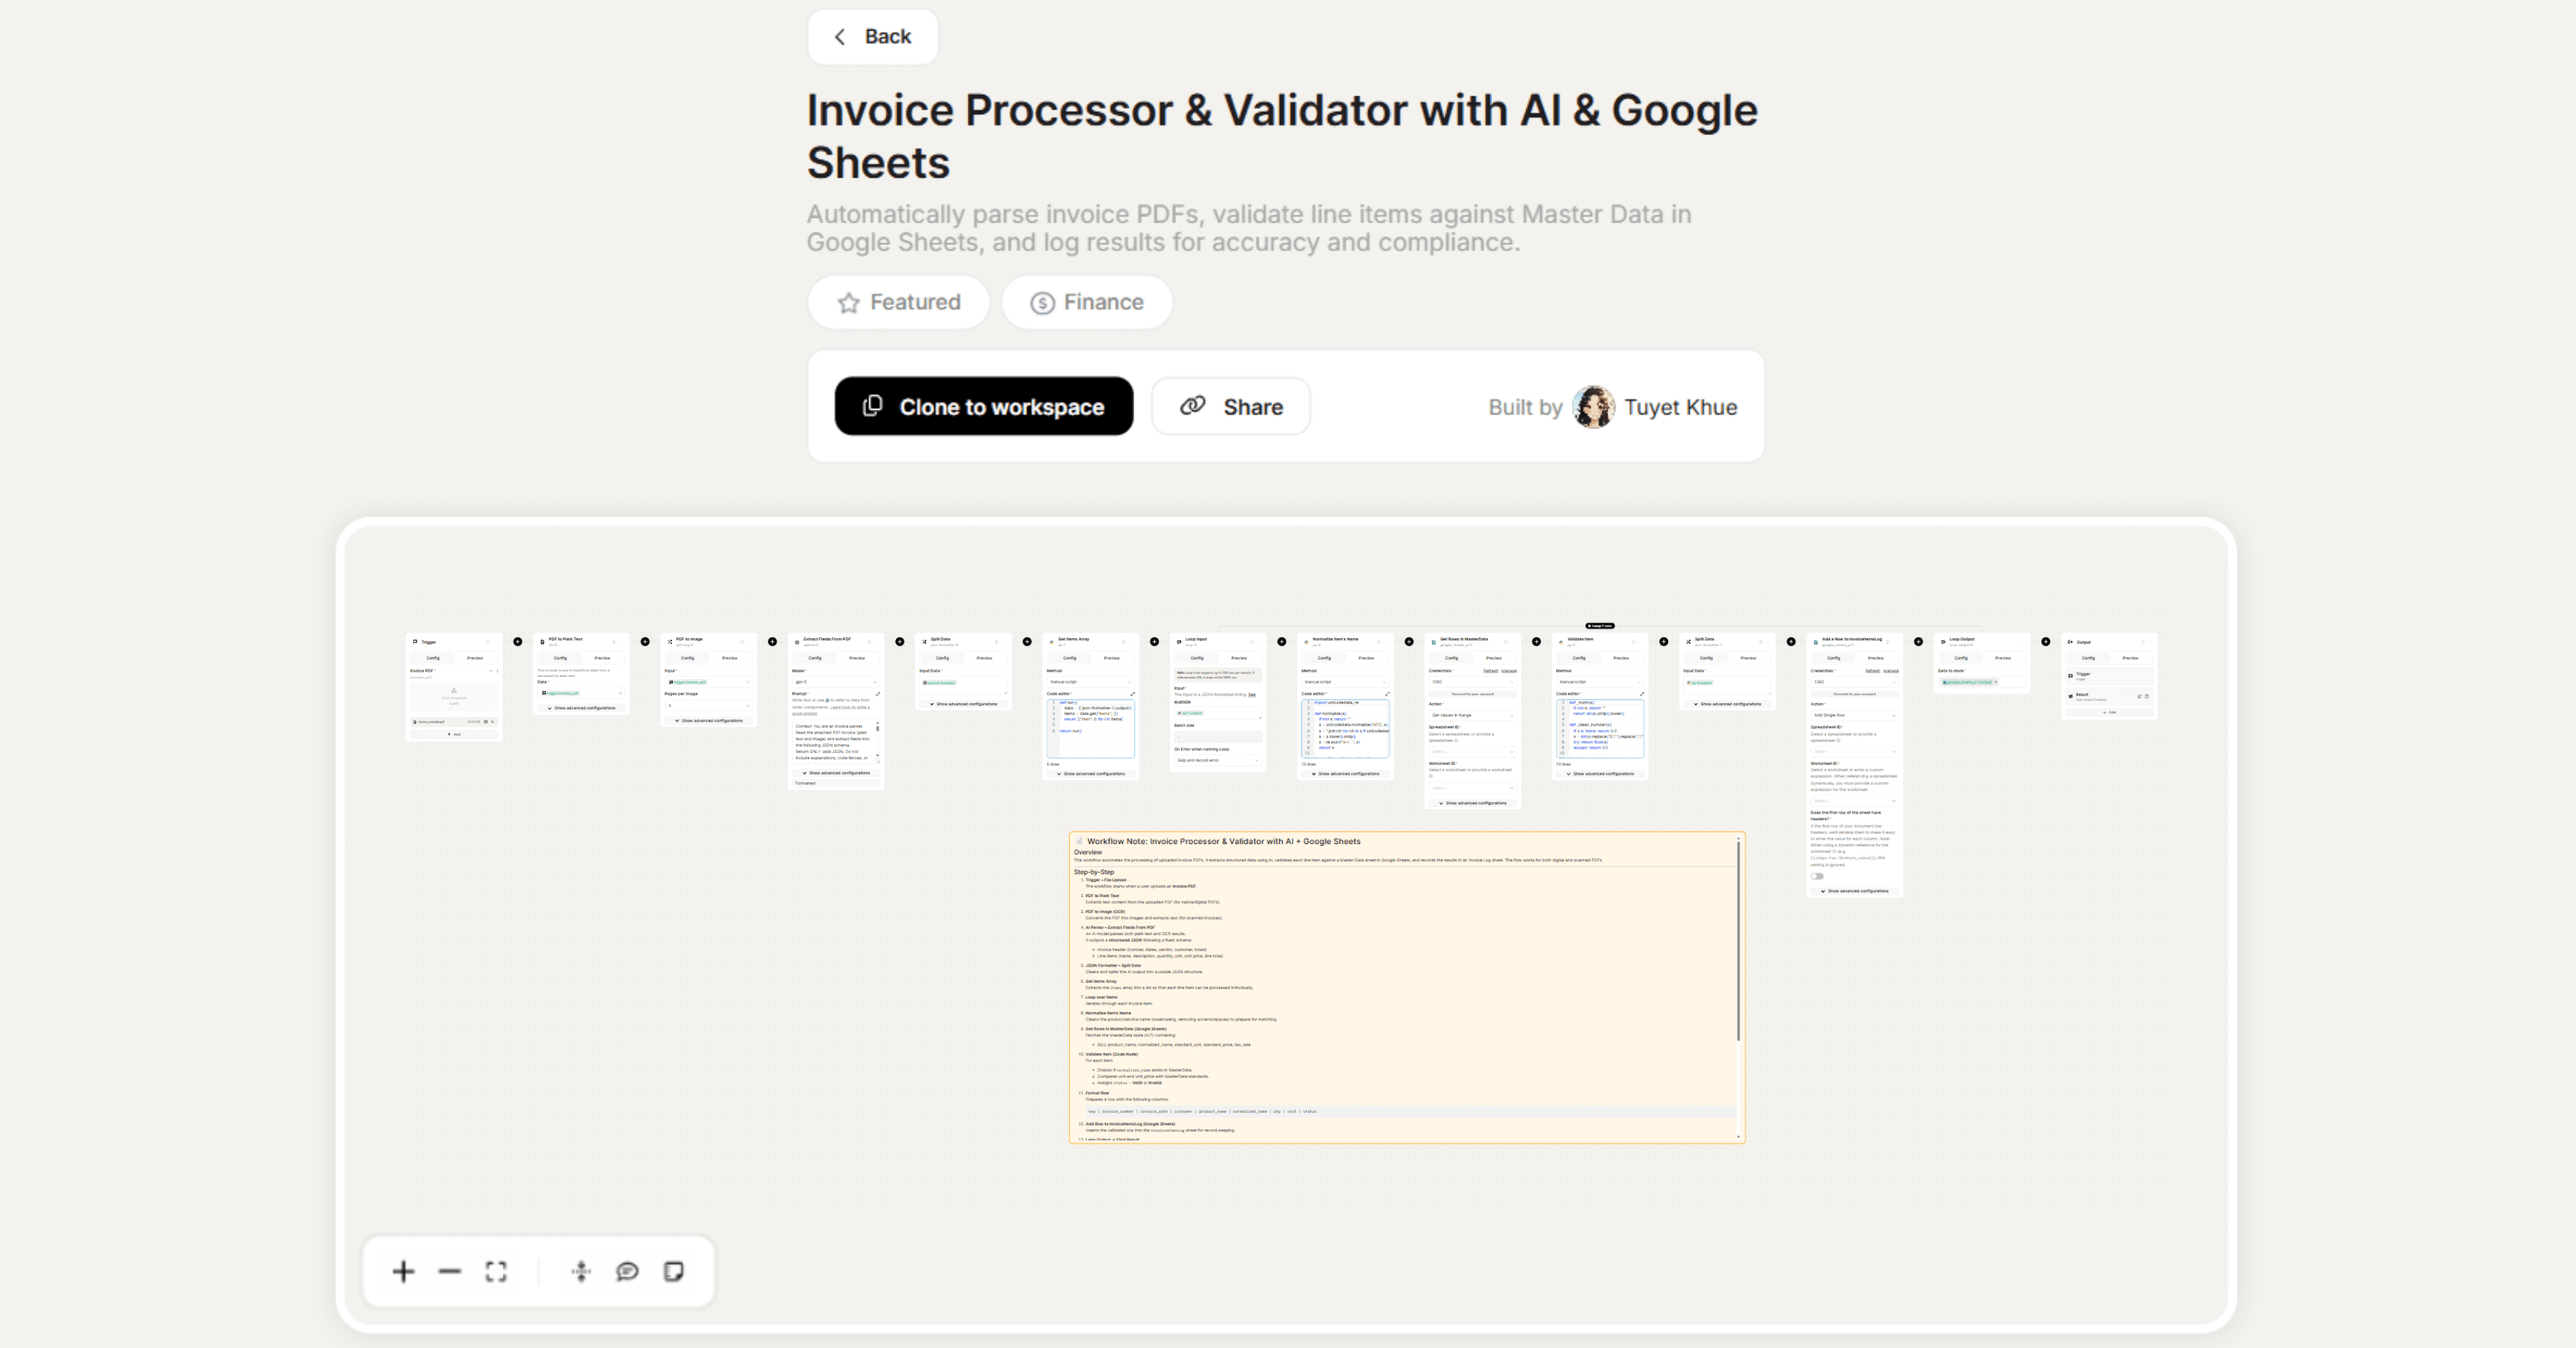The height and width of the screenshot is (1348, 2576).
Task: Zoom out of the workflow canvas
Action: pos(449,1271)
